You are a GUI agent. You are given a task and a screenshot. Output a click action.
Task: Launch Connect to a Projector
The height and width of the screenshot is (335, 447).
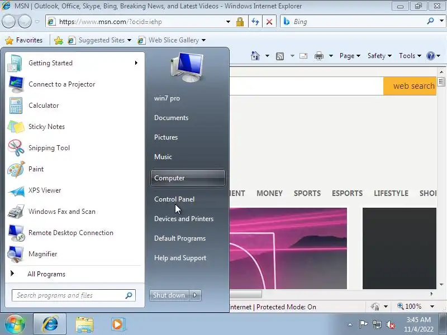[74, 84]
